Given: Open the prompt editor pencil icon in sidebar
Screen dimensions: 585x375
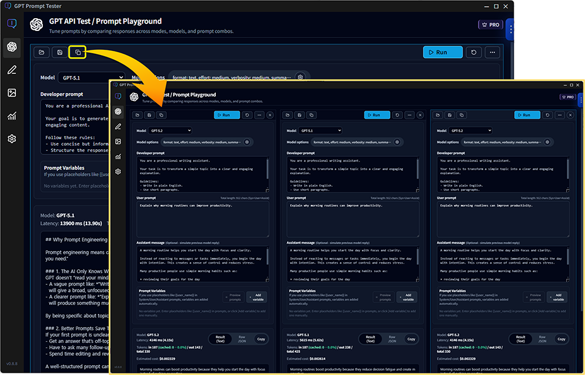Looking at the screenshot, I should pyautogui.click(x=12, y=70).
